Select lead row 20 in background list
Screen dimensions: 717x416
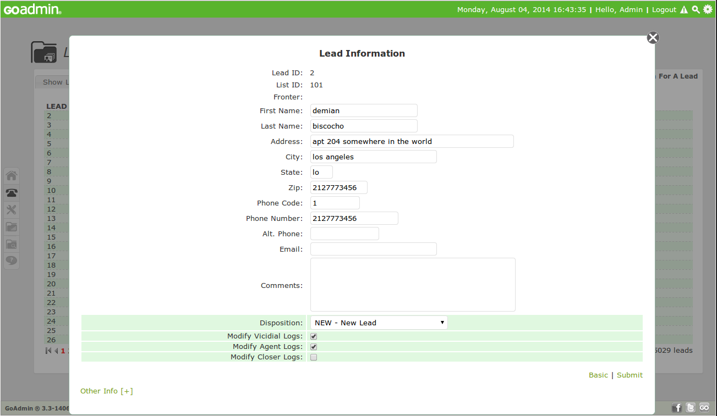coord(51,284)
